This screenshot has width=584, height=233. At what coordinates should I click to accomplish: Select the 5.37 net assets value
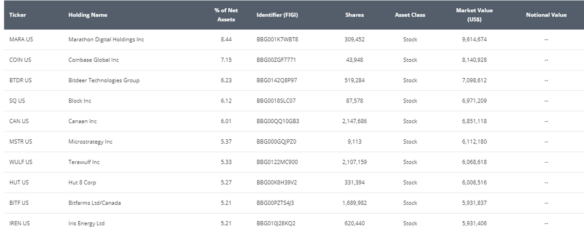tap(226, 142)
